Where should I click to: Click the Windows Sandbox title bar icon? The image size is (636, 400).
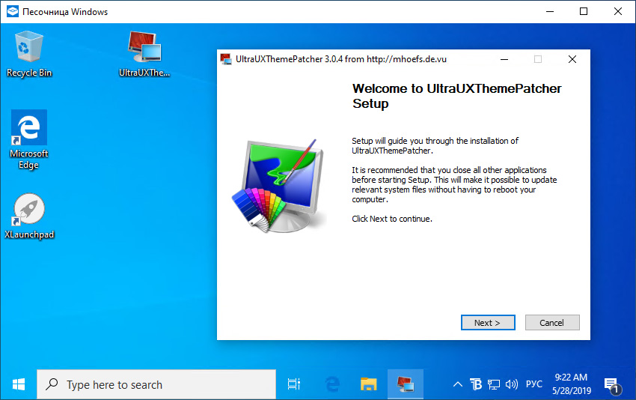click(13, 11)
